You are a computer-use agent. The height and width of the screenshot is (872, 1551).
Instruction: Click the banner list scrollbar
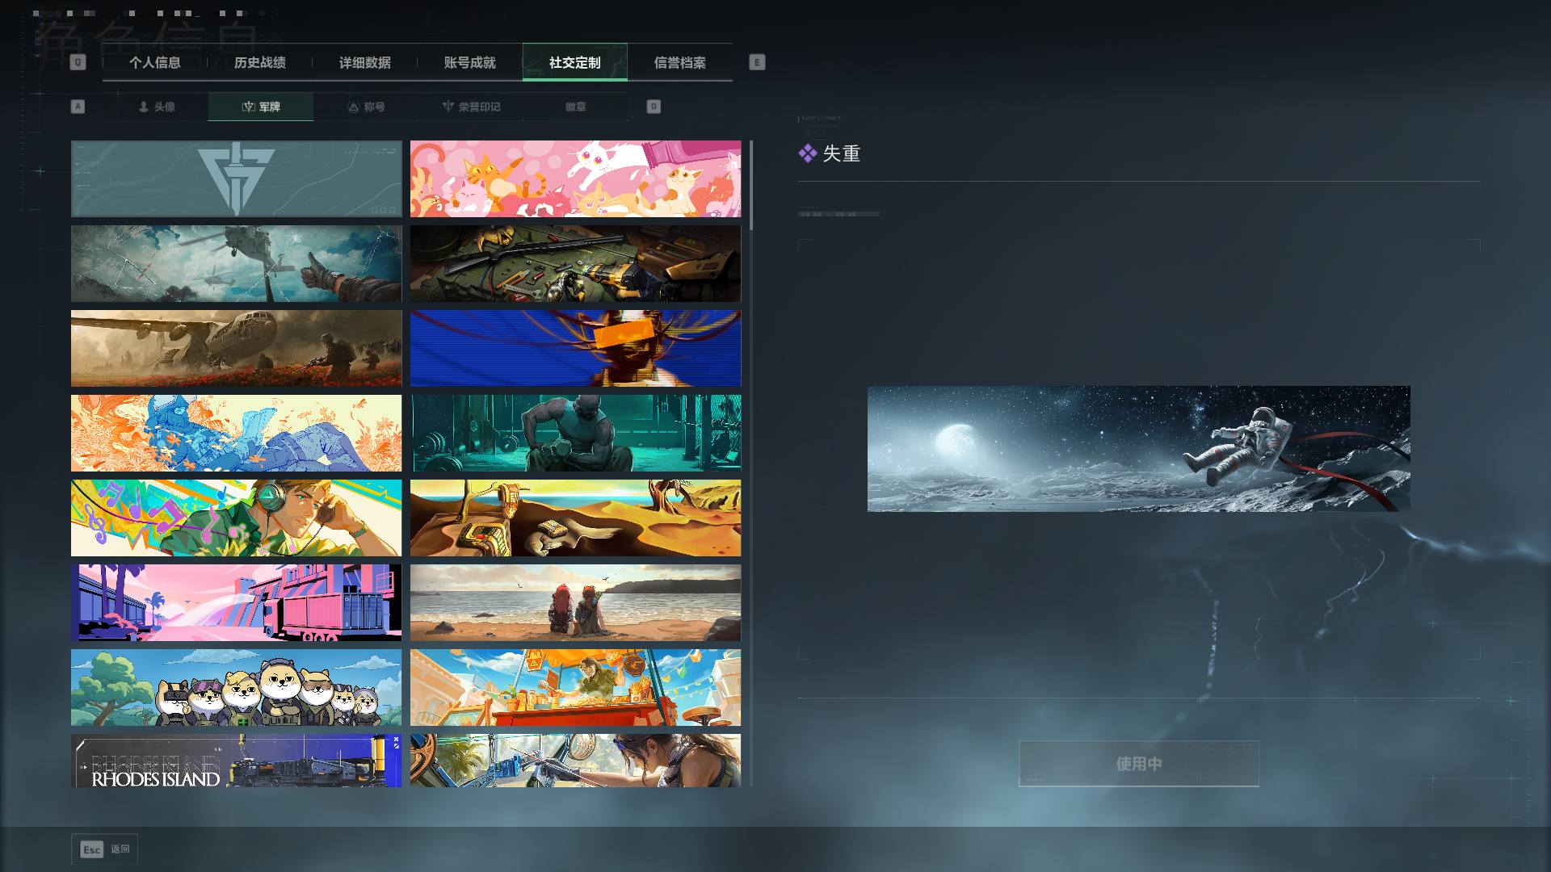pyautogui.click(x=751, y=186)
